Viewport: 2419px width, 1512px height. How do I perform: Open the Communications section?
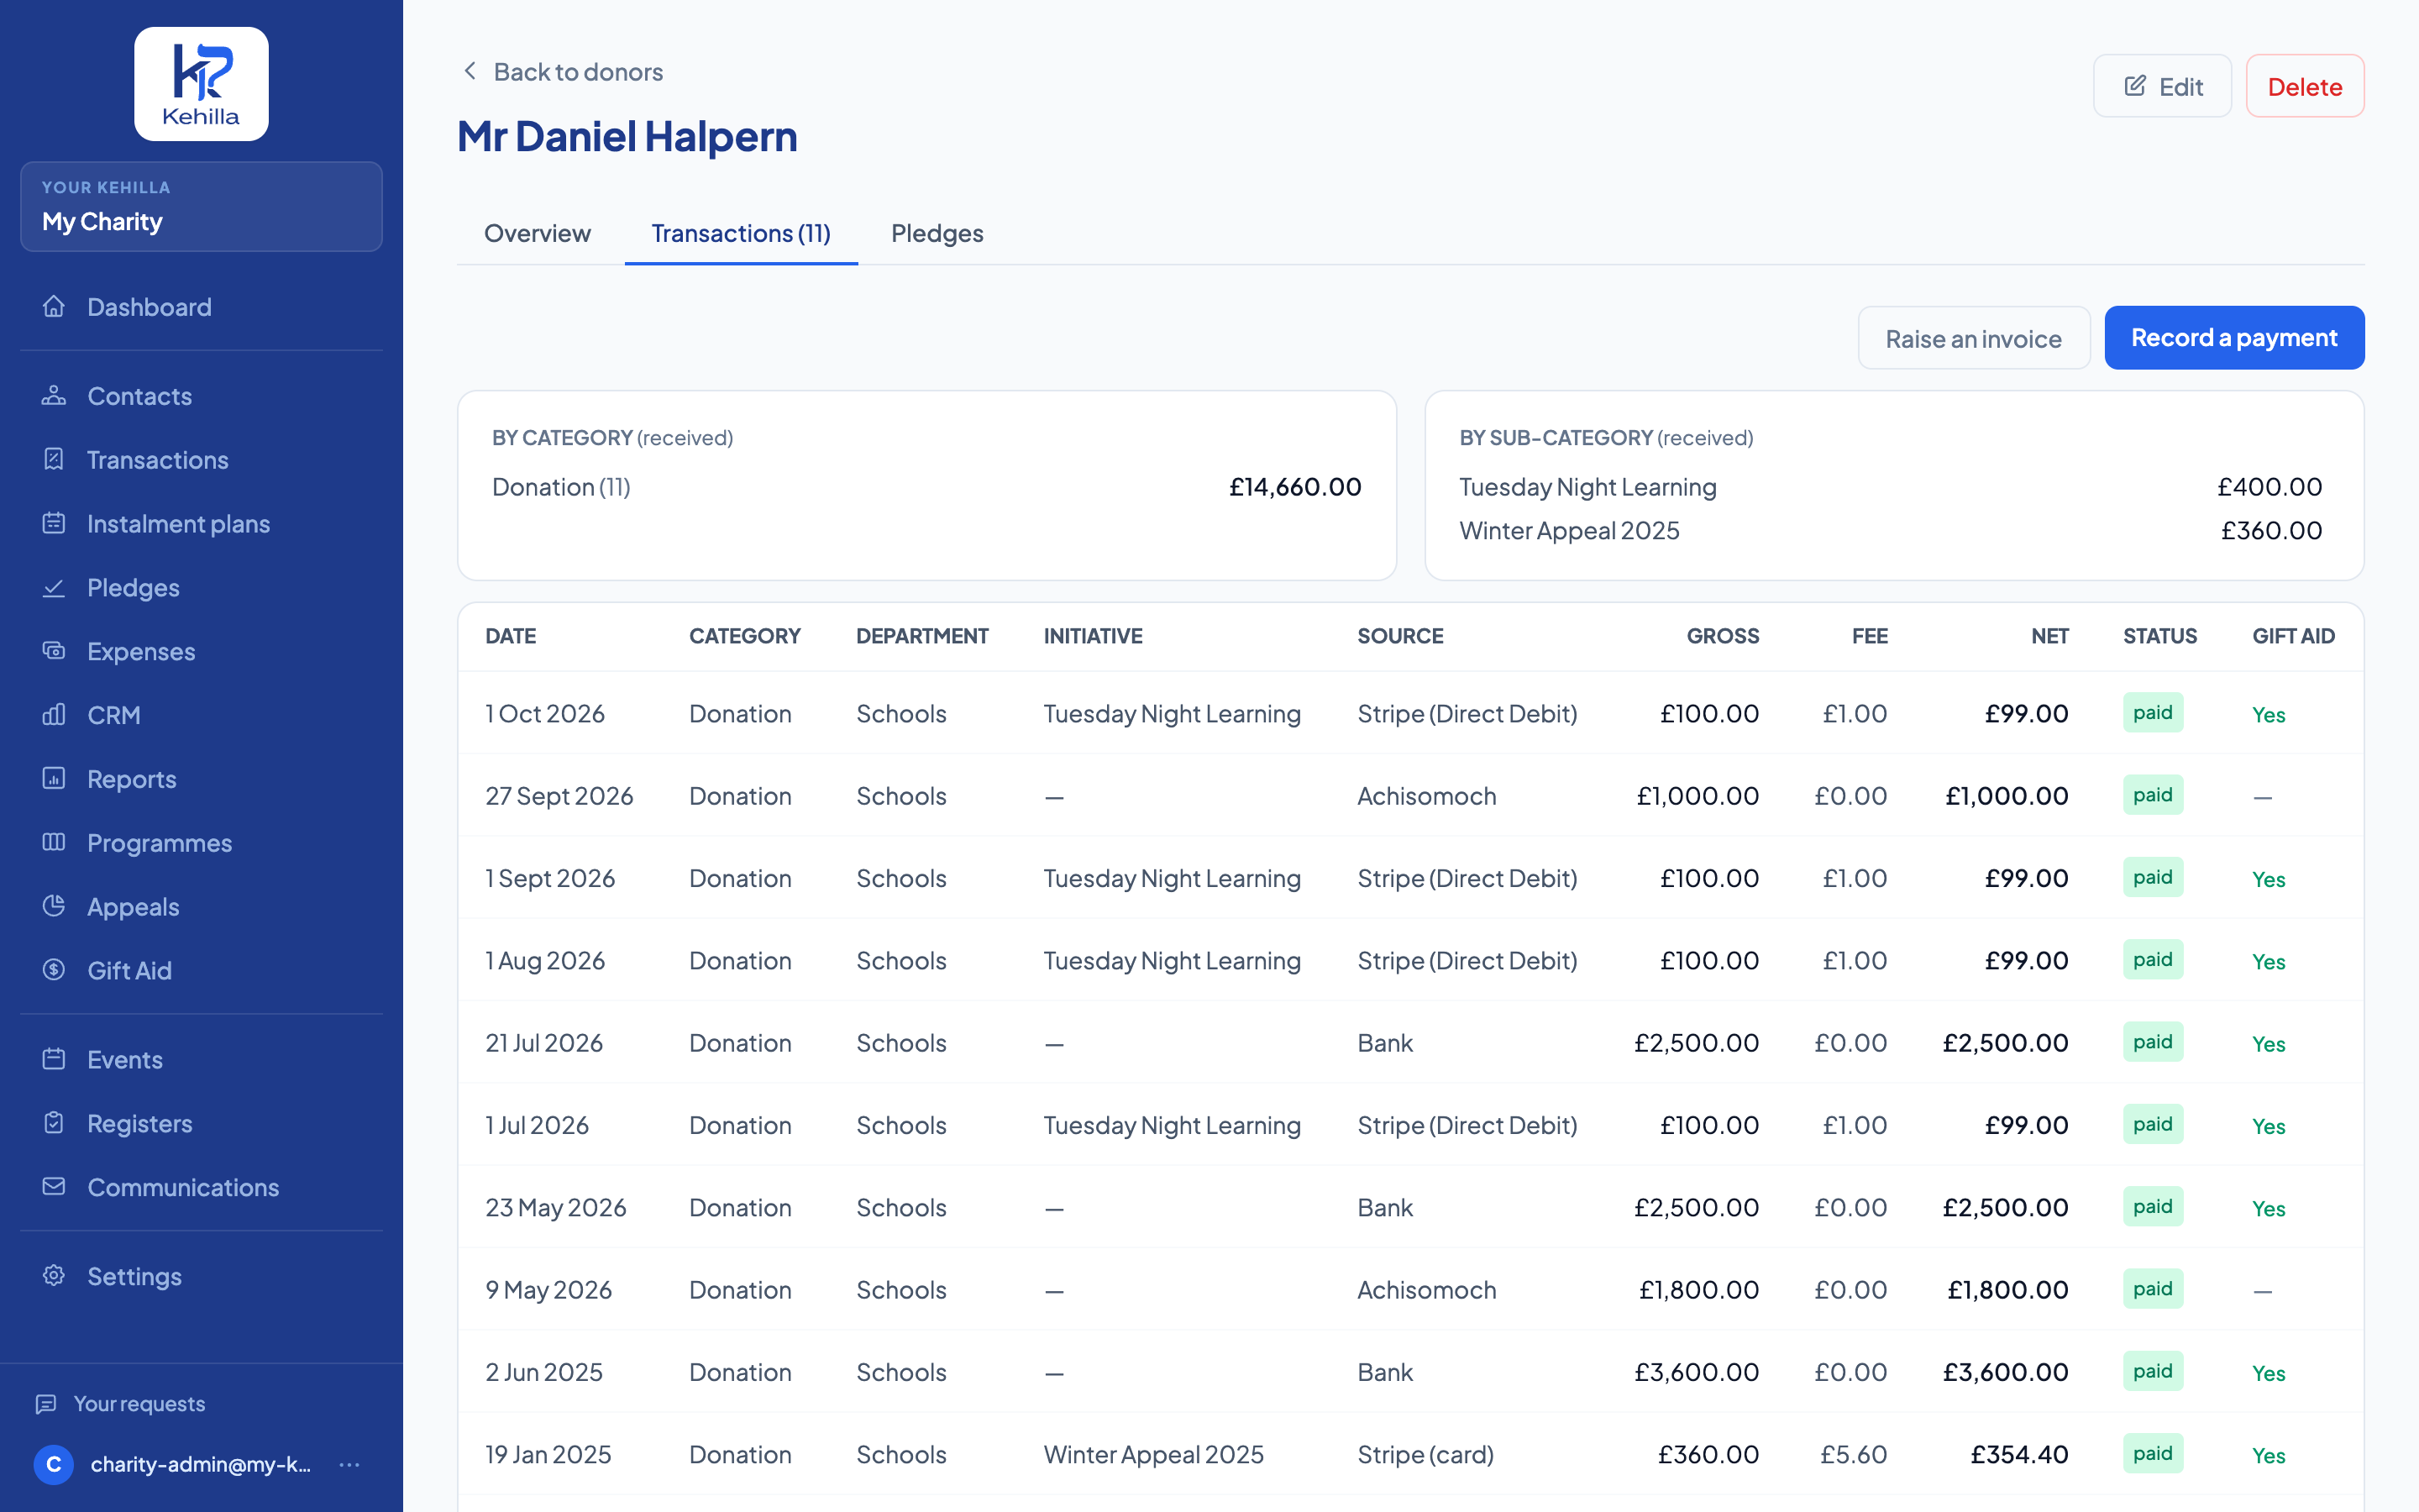click(x=201, y=1187)
